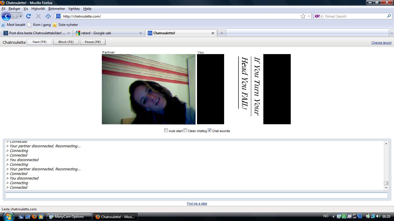
Task: Click the show desktop quick launch icon
Action: coord(28,217)
